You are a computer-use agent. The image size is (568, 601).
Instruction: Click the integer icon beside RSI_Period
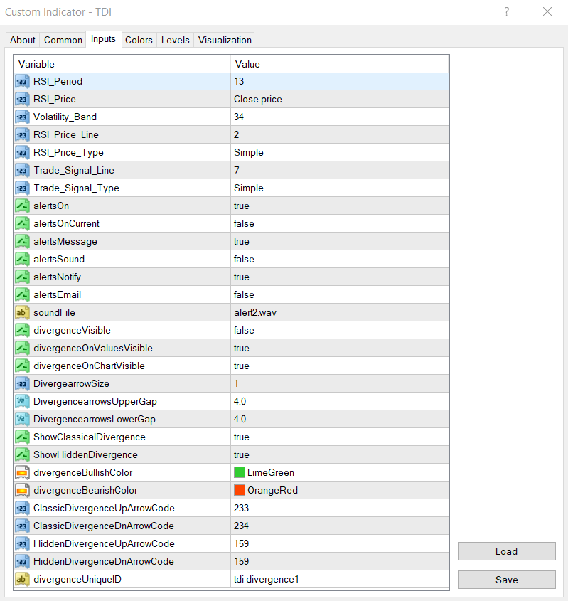(21, 81)
